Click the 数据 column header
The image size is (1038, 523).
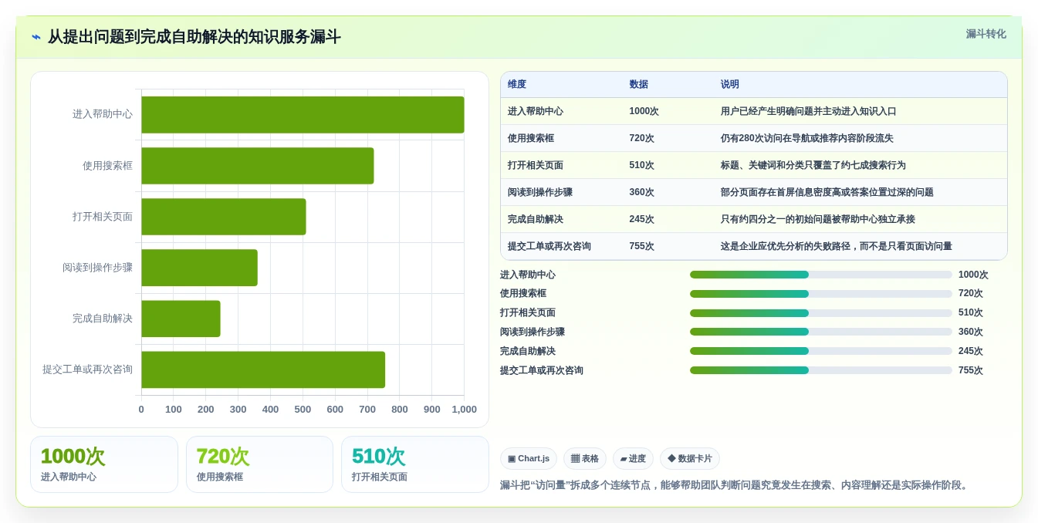tap(639, 85)
